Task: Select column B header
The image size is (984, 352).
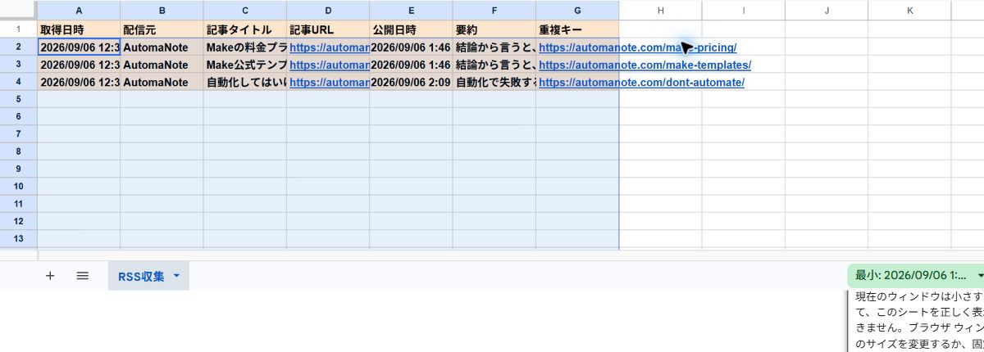Action: tap(162, 10)
